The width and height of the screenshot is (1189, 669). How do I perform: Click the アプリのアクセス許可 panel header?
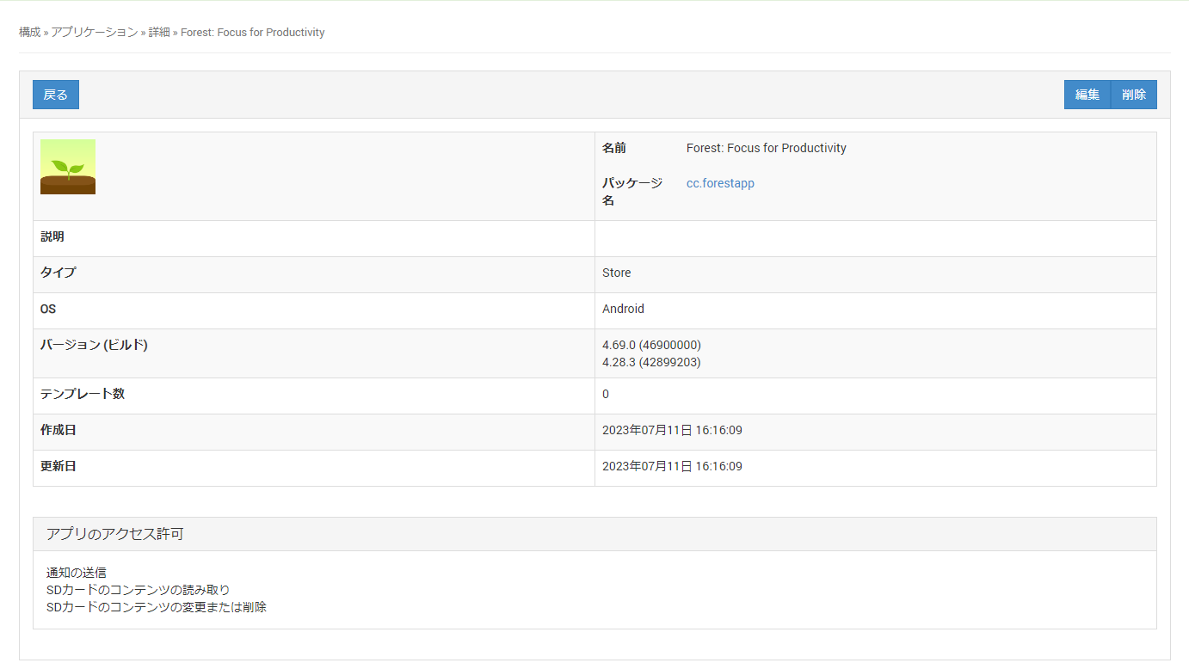pos(114,534)
